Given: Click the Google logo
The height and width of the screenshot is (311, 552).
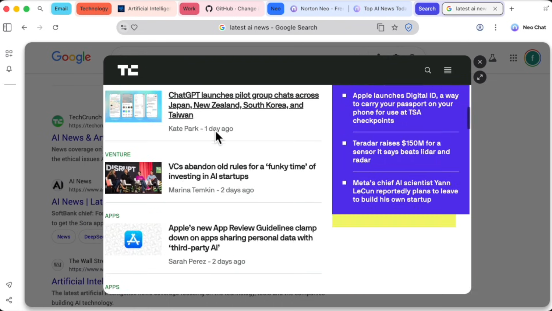Looking at the screenshot, I should pos(71,57).
